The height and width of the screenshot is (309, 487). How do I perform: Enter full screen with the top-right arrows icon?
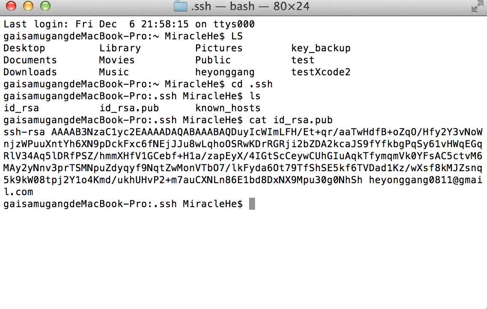477,7
